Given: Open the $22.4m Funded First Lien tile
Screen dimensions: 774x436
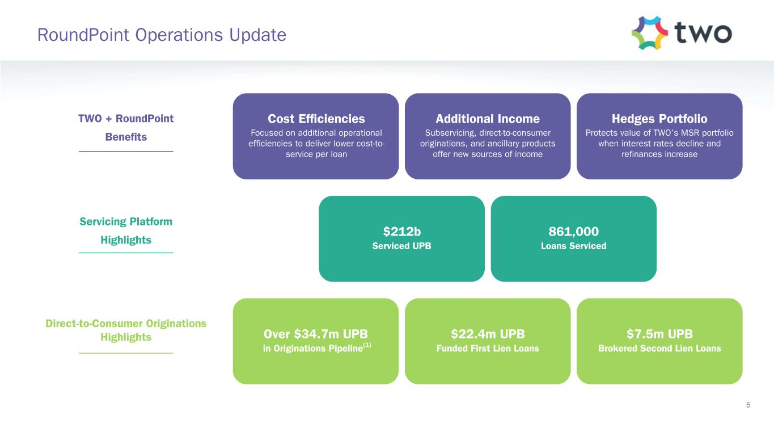Looking at the screenshot, I should pyautogui.click(x=488, y=341).
